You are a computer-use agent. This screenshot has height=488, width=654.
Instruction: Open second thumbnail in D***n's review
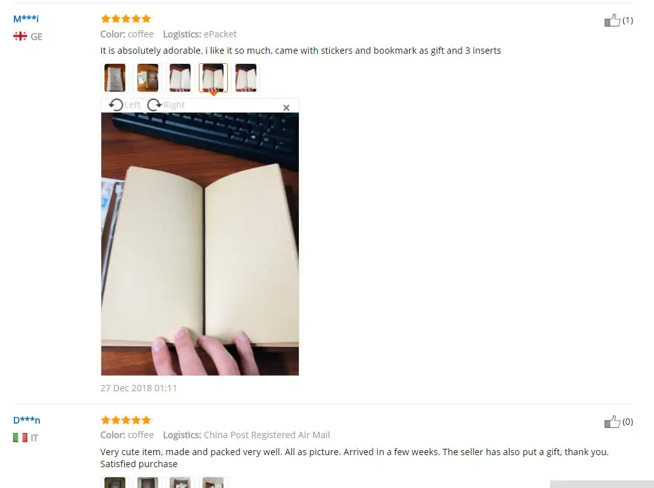coord(148,482)
